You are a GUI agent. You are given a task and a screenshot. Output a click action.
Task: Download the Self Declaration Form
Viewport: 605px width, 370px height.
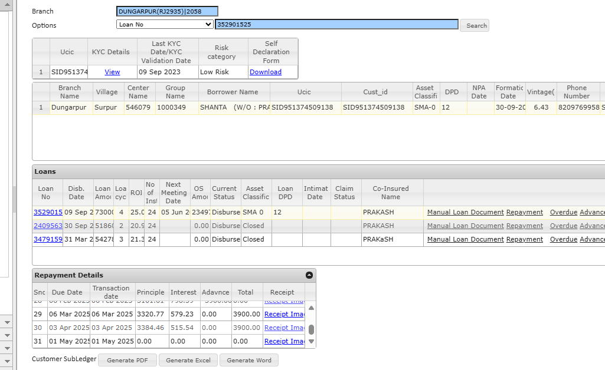pyautogui.click(x=265, y=72)
